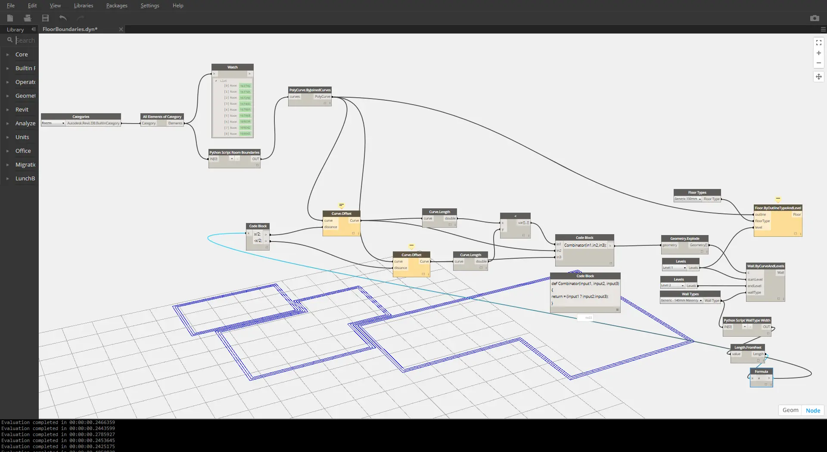
Task: Click the library Search field
Action: click(x=25, y=40)
